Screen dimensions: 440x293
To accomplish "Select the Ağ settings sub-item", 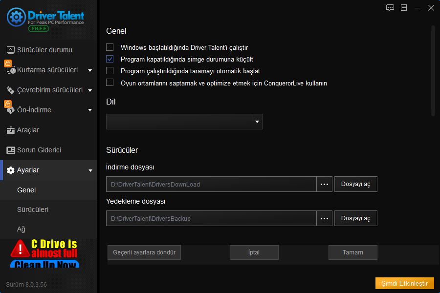I will [48, 230].
